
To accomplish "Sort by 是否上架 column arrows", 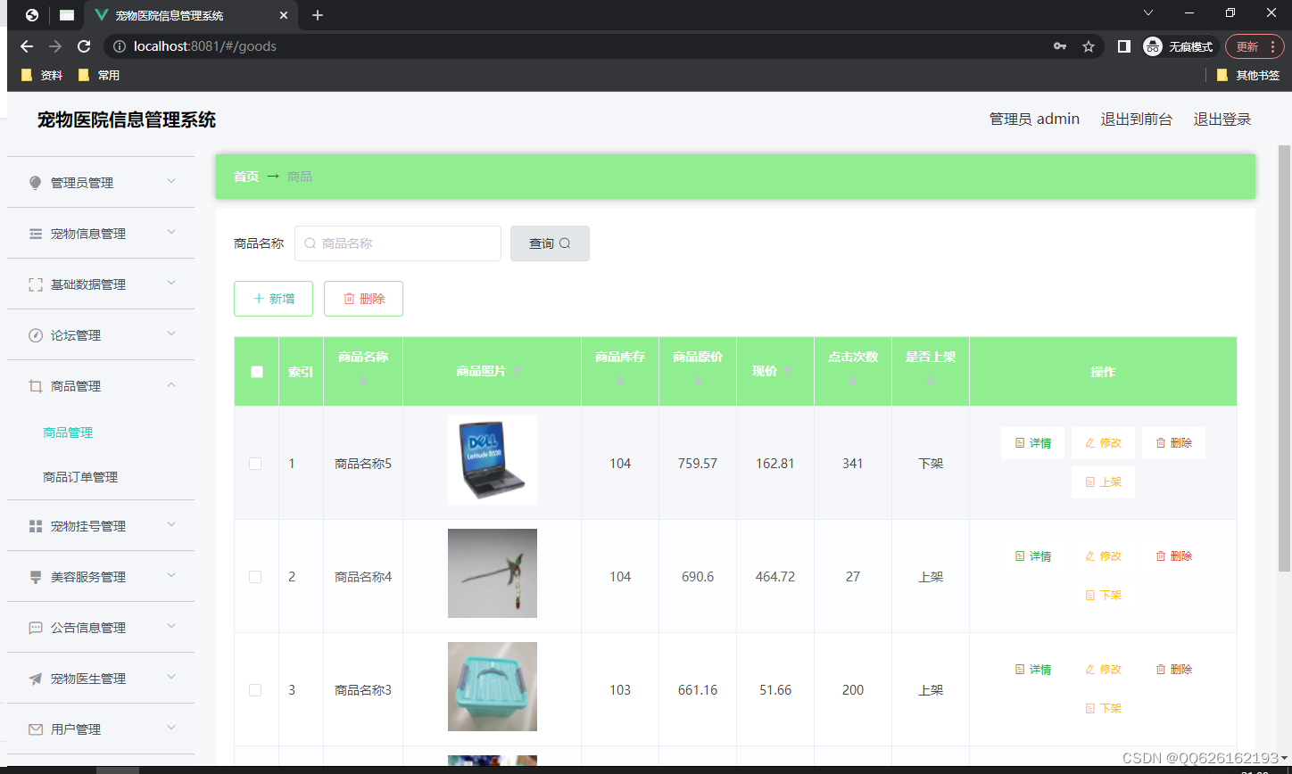I will click(931, 381).
